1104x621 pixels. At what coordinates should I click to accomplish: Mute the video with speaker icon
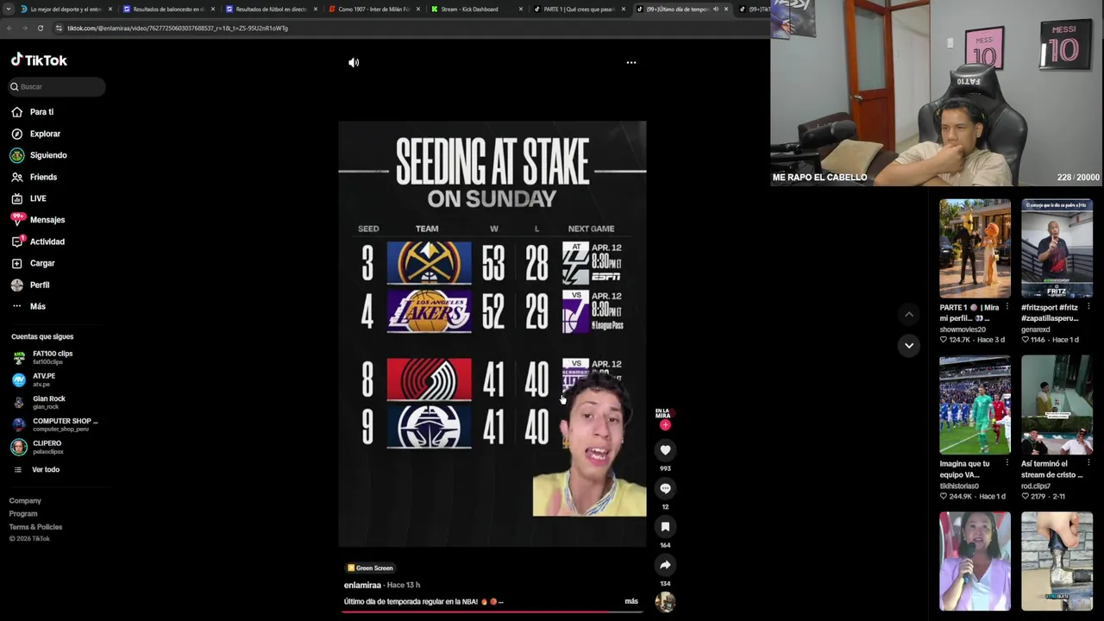[x=354, y=62]
